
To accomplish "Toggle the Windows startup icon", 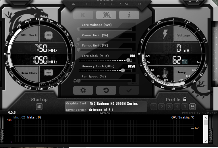I will (39, 107).
